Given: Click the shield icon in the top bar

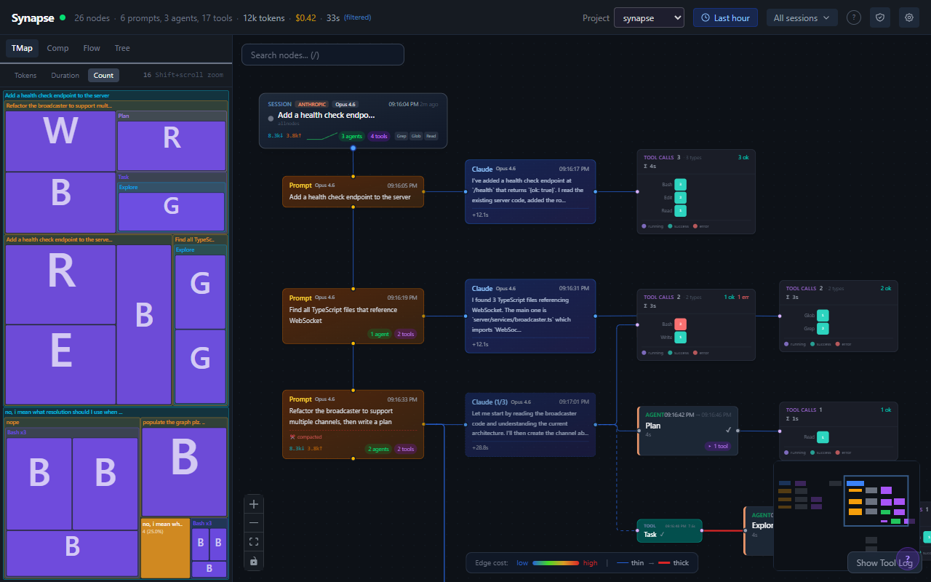Looking at the screenshot, I should [x=880, y=17].
